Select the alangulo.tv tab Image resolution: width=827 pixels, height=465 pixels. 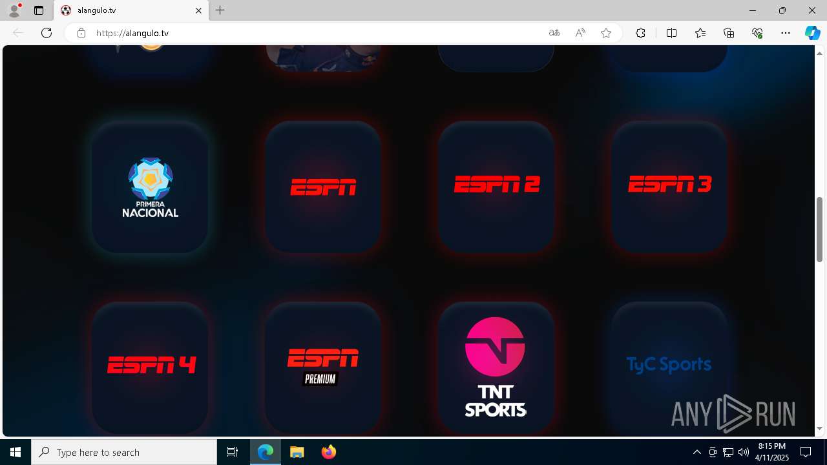pos(131,10)
